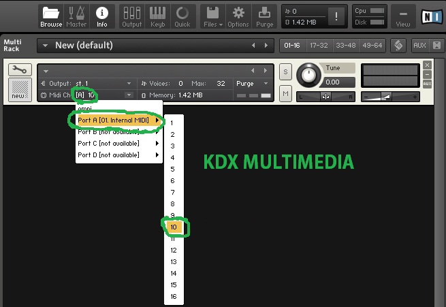This screenshot has height=307, width=446.
Task: Solo the instrument with S button
Action: 285,72
